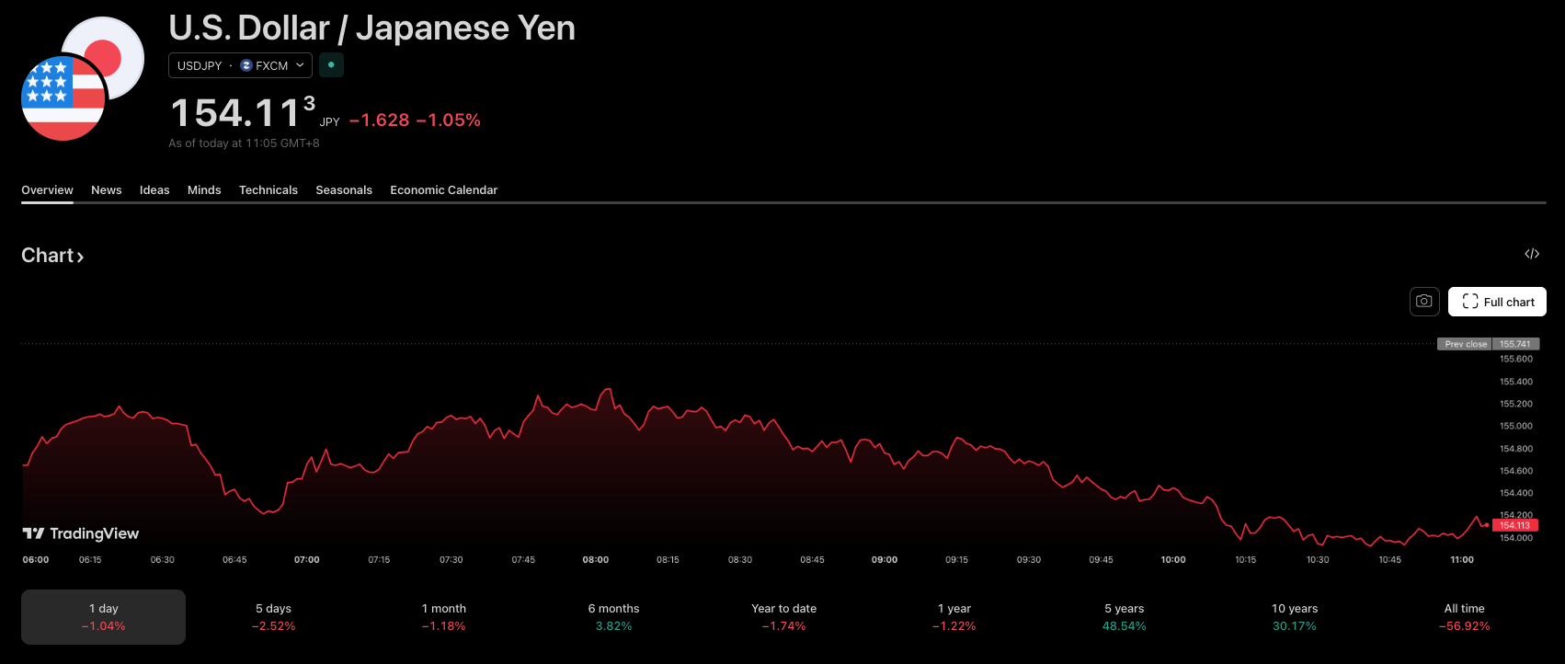Click the 154.400 price axis label
The image size is (1565, 664).
pos(1516,494)
